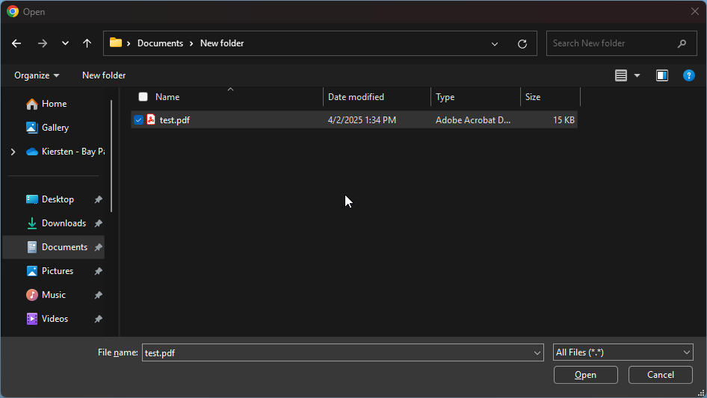
Task: Sort files by the Type column
Action: [445, 97]
